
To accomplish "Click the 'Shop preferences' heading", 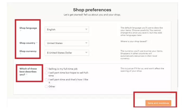I will point(92,10).
